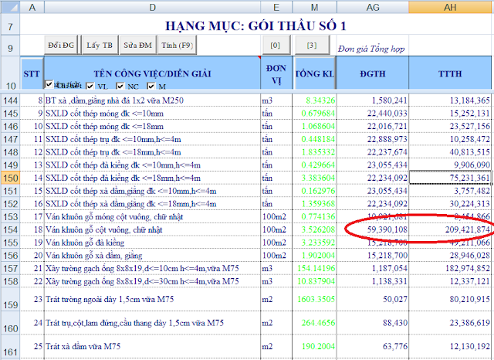Select row 7 header
This screenshot has width=494, height=360.
(x=10, y=24)
